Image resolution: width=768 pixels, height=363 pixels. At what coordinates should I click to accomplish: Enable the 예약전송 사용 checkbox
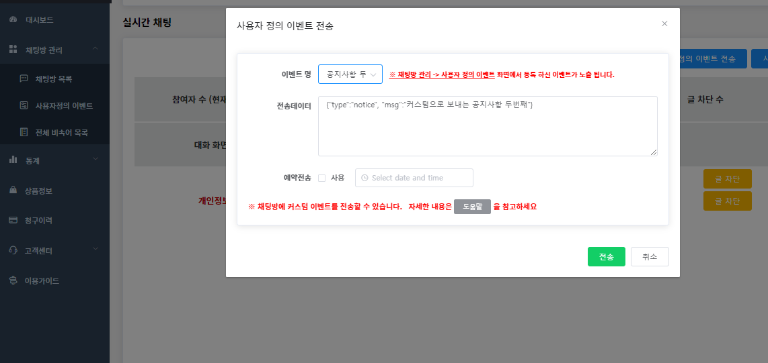pyautogui.click(x=321, y=178)
